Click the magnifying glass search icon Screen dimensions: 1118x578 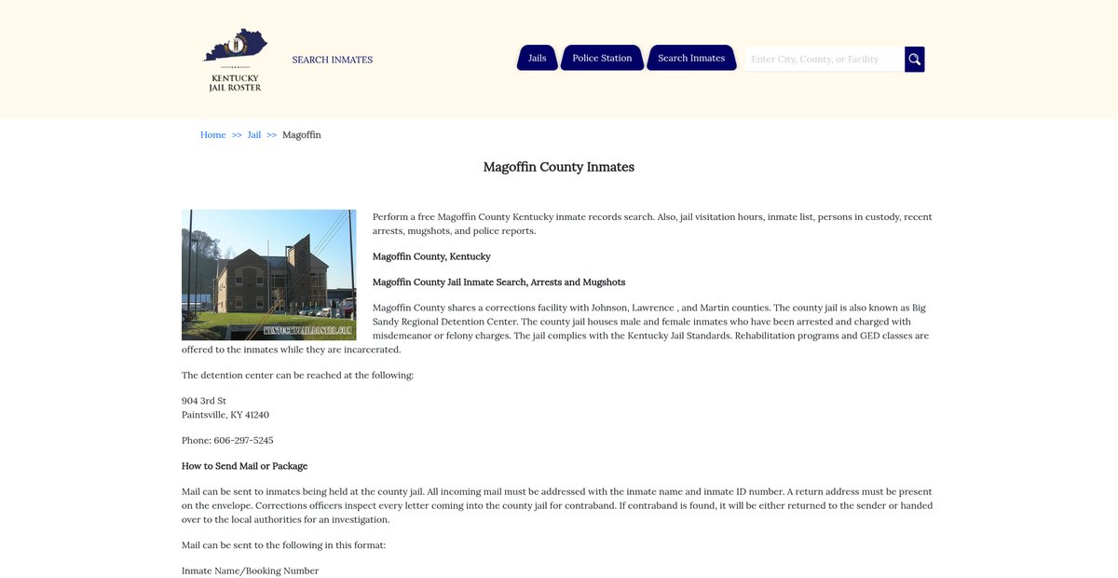[915, 60]
